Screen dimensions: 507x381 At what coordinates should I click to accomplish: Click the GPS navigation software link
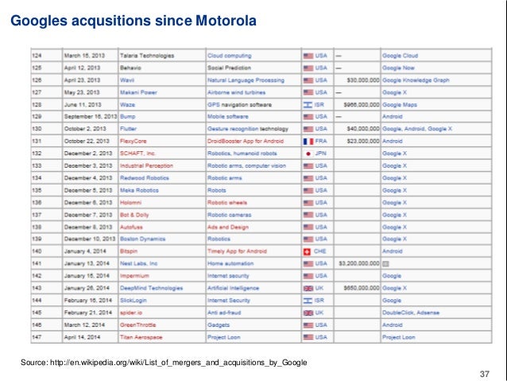[240, 105]
